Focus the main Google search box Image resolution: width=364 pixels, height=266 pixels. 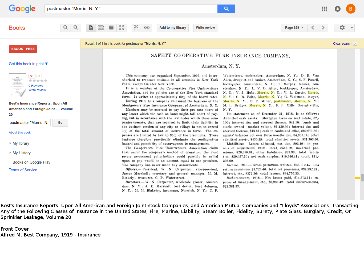pyautogui.click(x=131, y=9)
